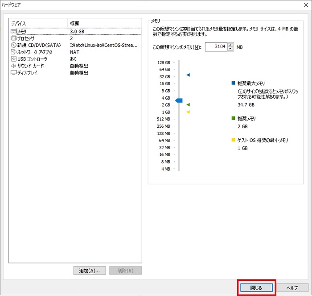Screen dimensions: 312x296
Task: Click the 閉じる button
Action: coord(256,288)
